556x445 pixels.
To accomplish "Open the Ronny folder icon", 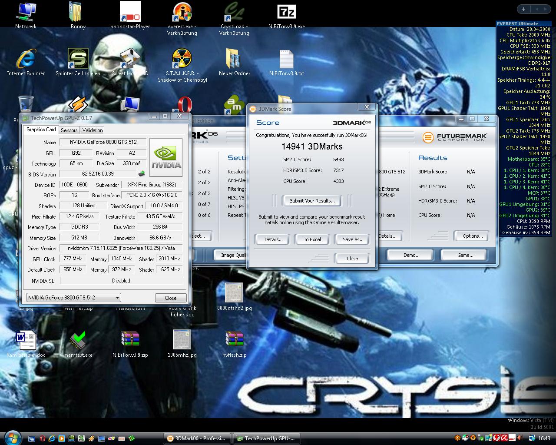I will (x=78, y=15).
